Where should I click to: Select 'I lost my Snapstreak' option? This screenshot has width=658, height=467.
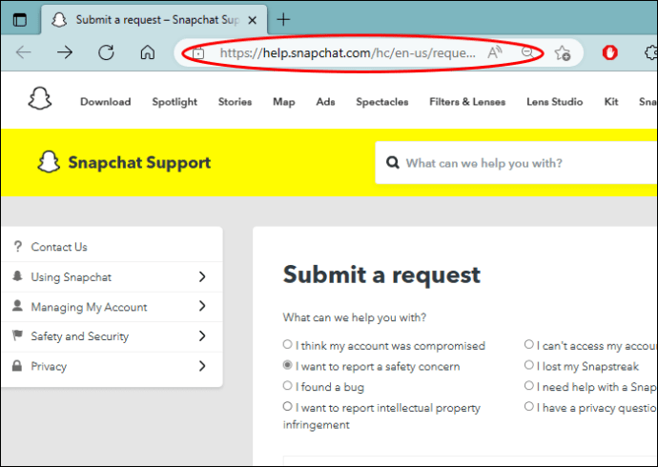click(528, 365)
